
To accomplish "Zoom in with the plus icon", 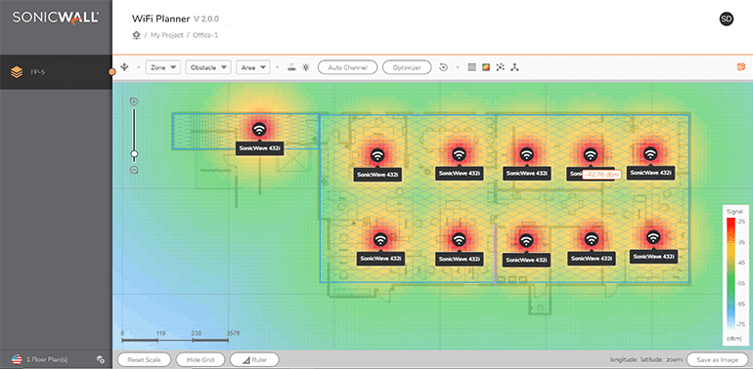I will (x=134, y=102).
